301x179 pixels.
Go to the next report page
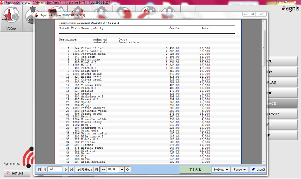[x=66, y=169]
